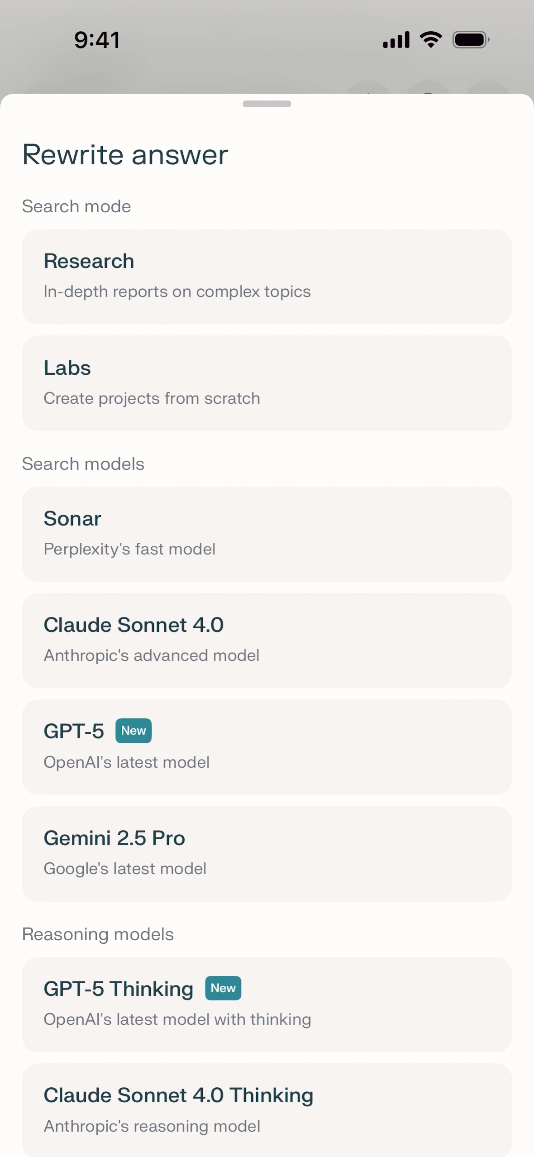
Task: Select the Research search mode
Action: click(x=267, y=277)
